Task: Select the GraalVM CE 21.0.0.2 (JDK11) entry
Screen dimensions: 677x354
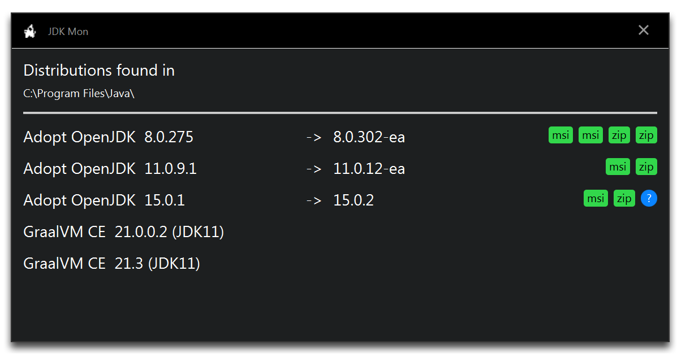Action: [123, 232]
